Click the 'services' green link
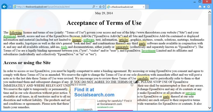This screenshot has height=112, width=213. (x=190, y=93)
